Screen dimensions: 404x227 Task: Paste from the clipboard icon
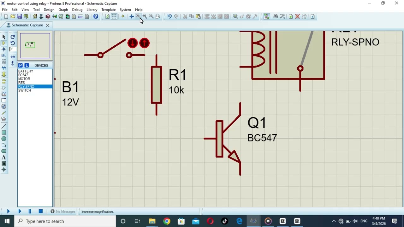click(198, 16)
